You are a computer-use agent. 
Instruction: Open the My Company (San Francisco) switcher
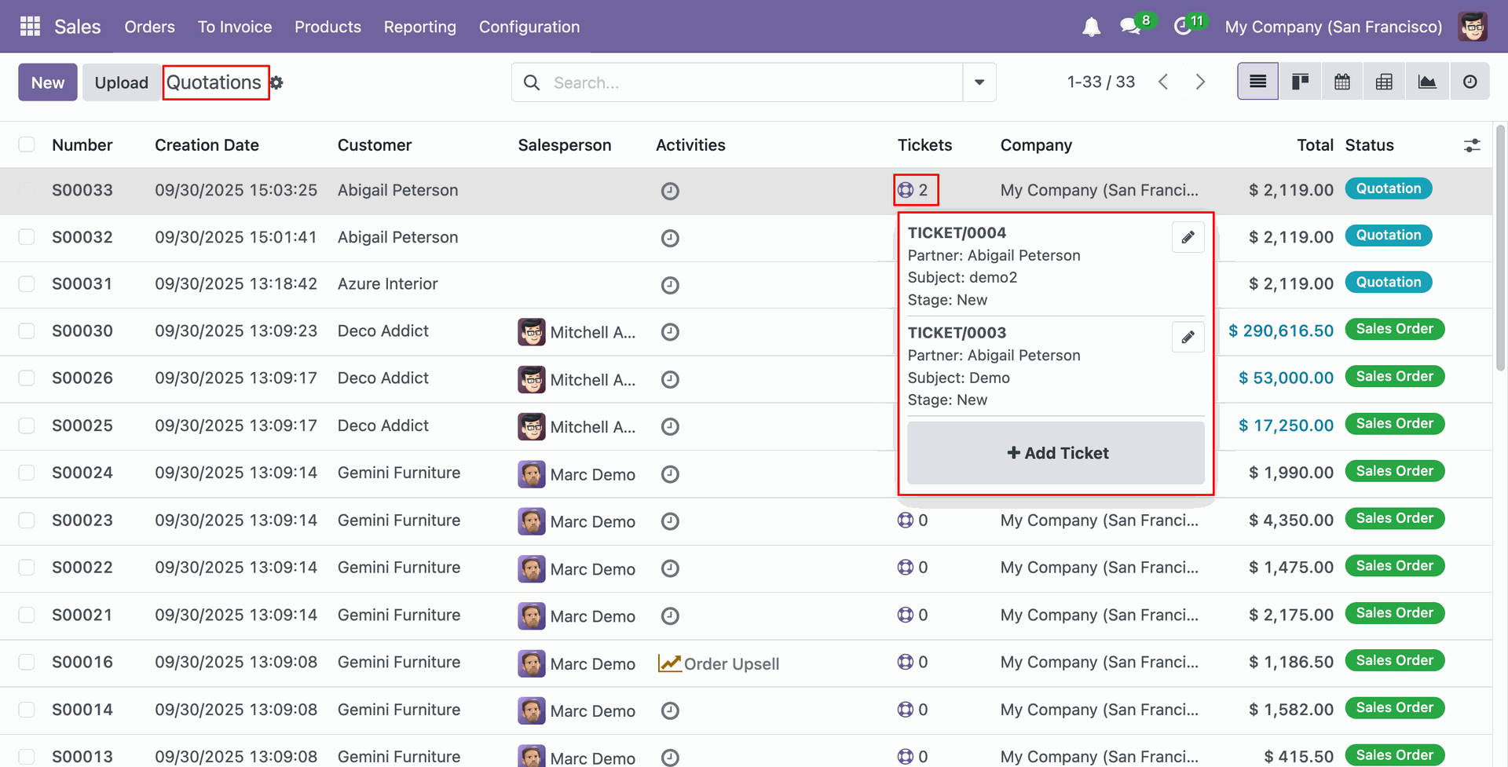(1333, 27)
